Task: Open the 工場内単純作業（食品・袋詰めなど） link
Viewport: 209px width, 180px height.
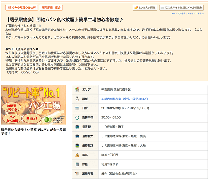Action: (x=125, y=99)
